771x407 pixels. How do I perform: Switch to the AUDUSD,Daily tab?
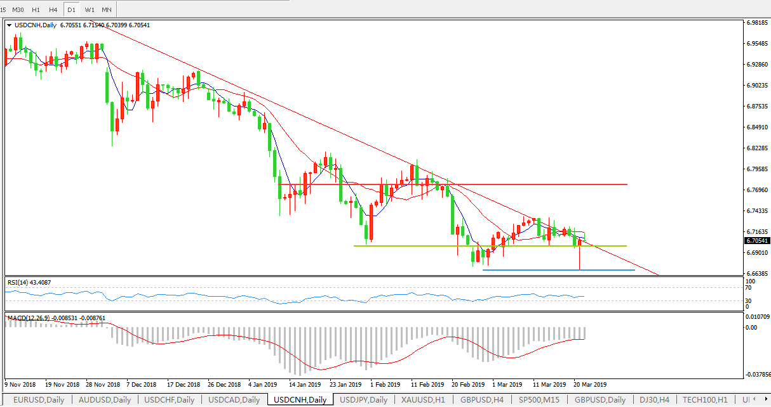click(105, 400)
